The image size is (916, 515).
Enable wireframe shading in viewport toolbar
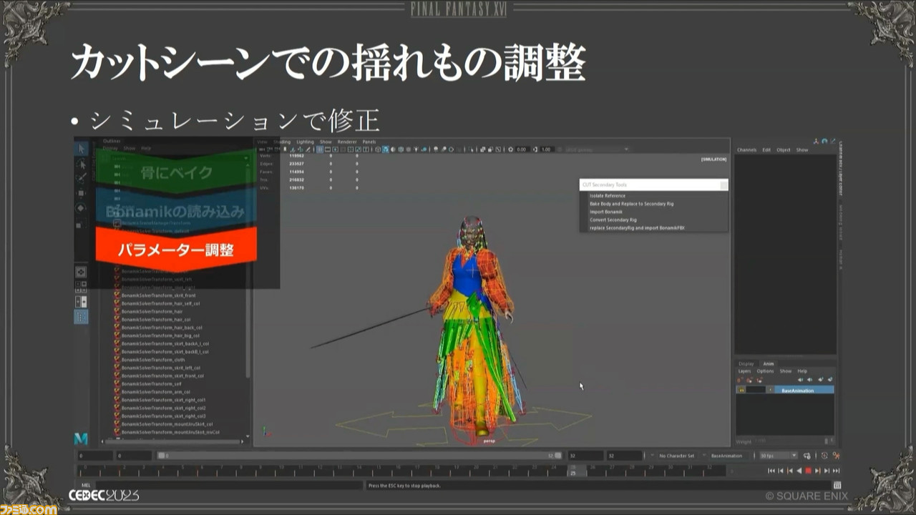pos(378,149)
